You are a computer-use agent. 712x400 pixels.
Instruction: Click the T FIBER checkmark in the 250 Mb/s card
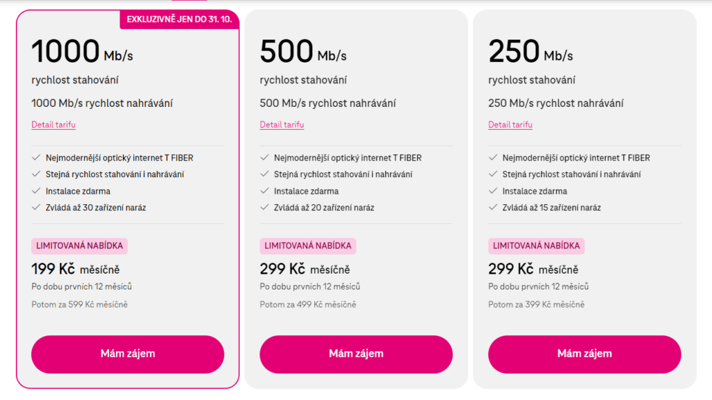[x=493, y=158]
